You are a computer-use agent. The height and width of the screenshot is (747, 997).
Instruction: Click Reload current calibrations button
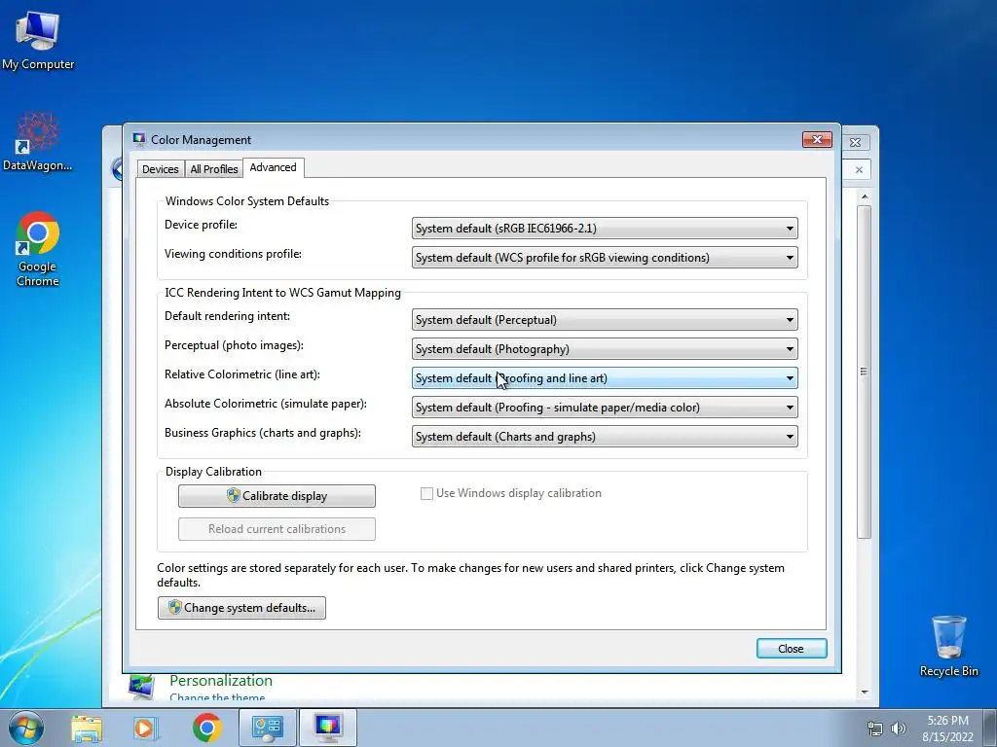[277, 529]
